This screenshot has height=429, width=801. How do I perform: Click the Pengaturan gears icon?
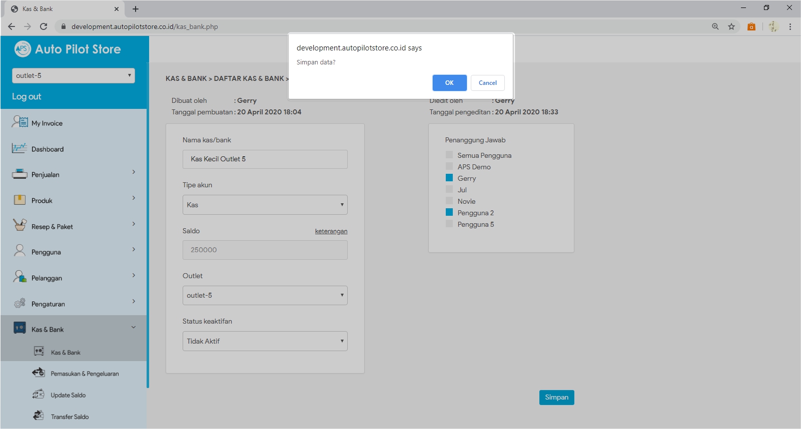[20, 303]
